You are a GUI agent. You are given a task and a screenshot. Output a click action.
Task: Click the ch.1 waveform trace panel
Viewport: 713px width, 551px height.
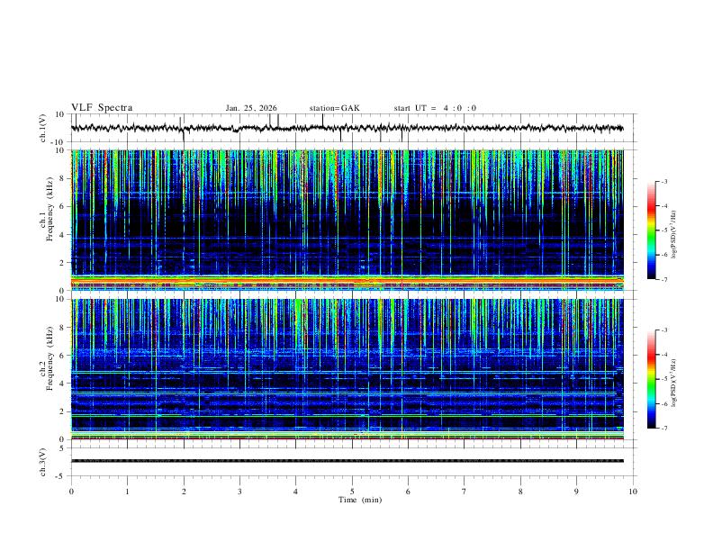pyautogui.click(x=353, y=128)
